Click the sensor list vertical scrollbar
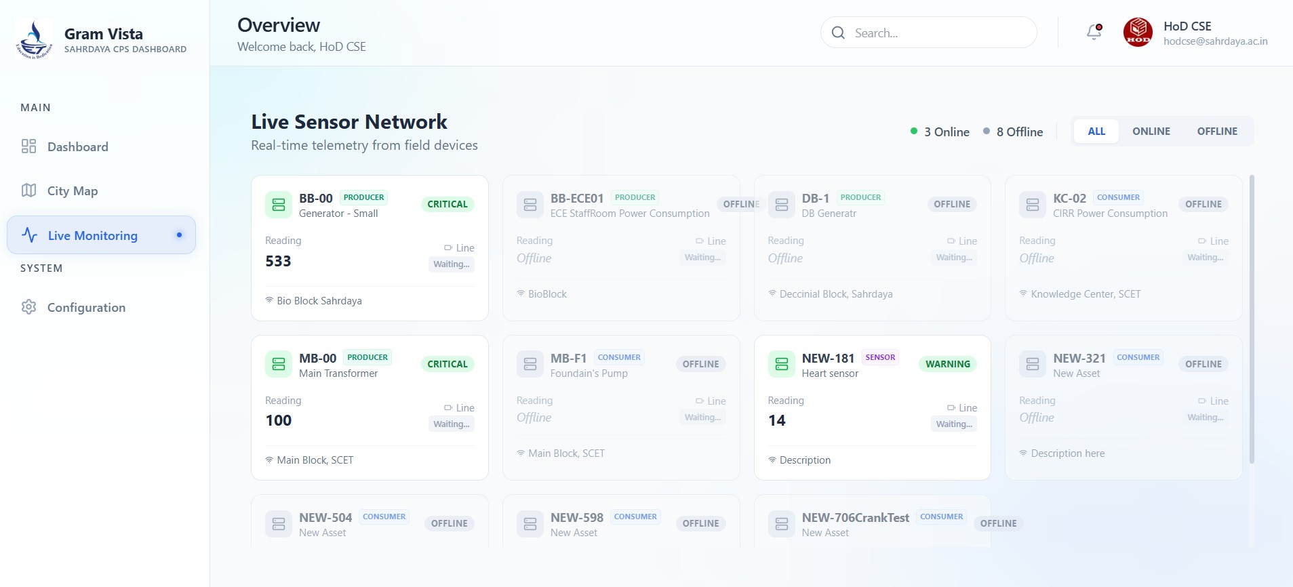This screenshot has width=1293, height=587. pos(1252,319)
